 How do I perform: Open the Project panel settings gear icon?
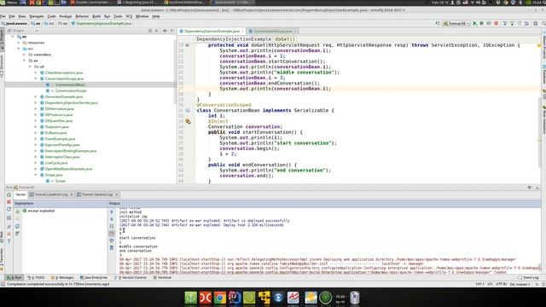tap(165, 31)
